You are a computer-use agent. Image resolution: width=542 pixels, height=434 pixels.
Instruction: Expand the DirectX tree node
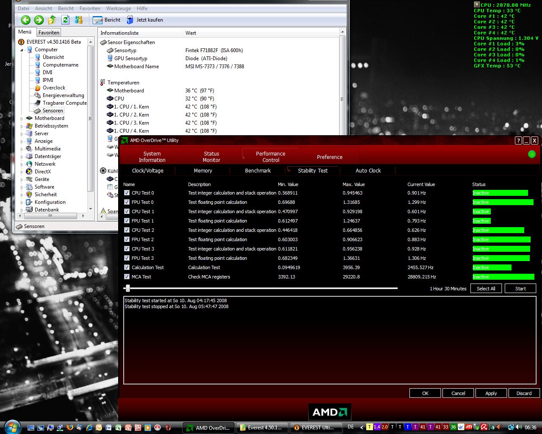(x=22, y=172)
